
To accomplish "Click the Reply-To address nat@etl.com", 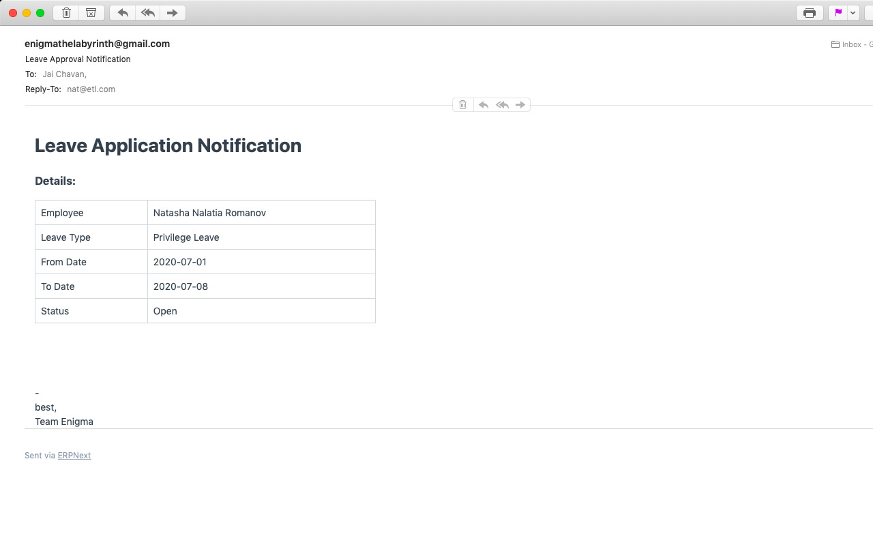I will (x=91, y=89).
